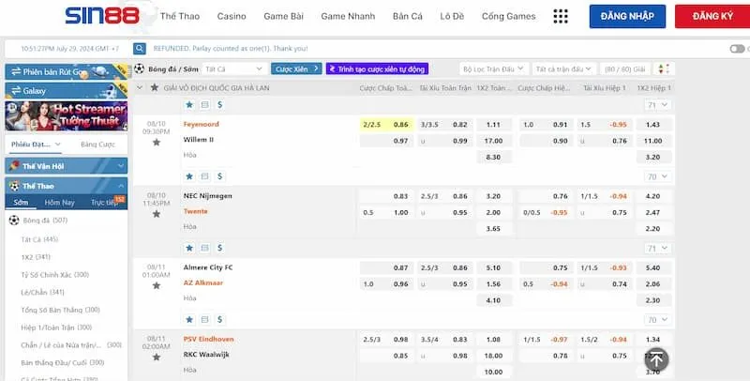This screenshot has height=381, width=750.
Task: Open the nine-dot apps grid icon
Action: pos(560,16)
